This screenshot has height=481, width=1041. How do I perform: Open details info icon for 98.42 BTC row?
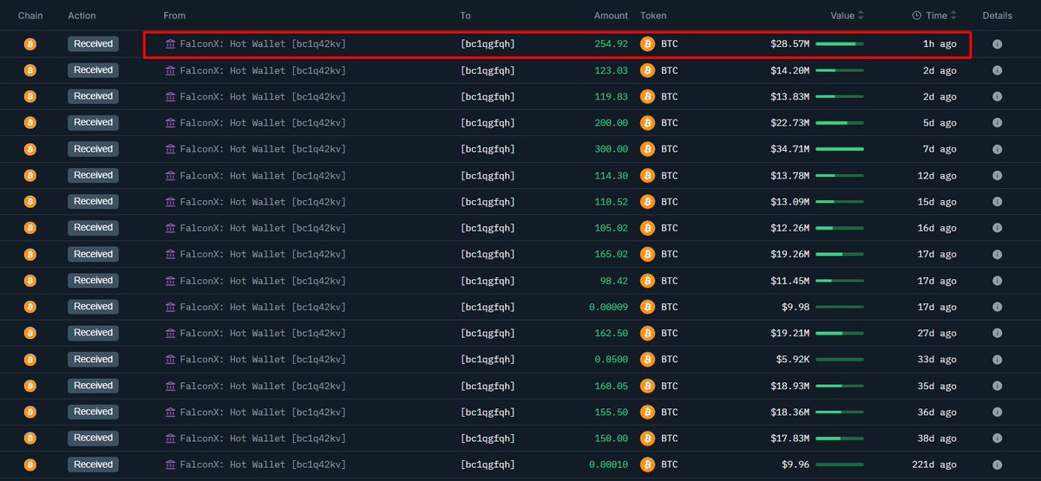pos(997,281)
